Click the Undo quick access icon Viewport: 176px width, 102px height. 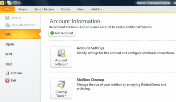(x=15, y=3)
